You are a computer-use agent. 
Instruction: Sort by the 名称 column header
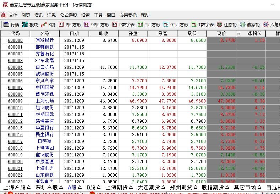coord(45,34)
